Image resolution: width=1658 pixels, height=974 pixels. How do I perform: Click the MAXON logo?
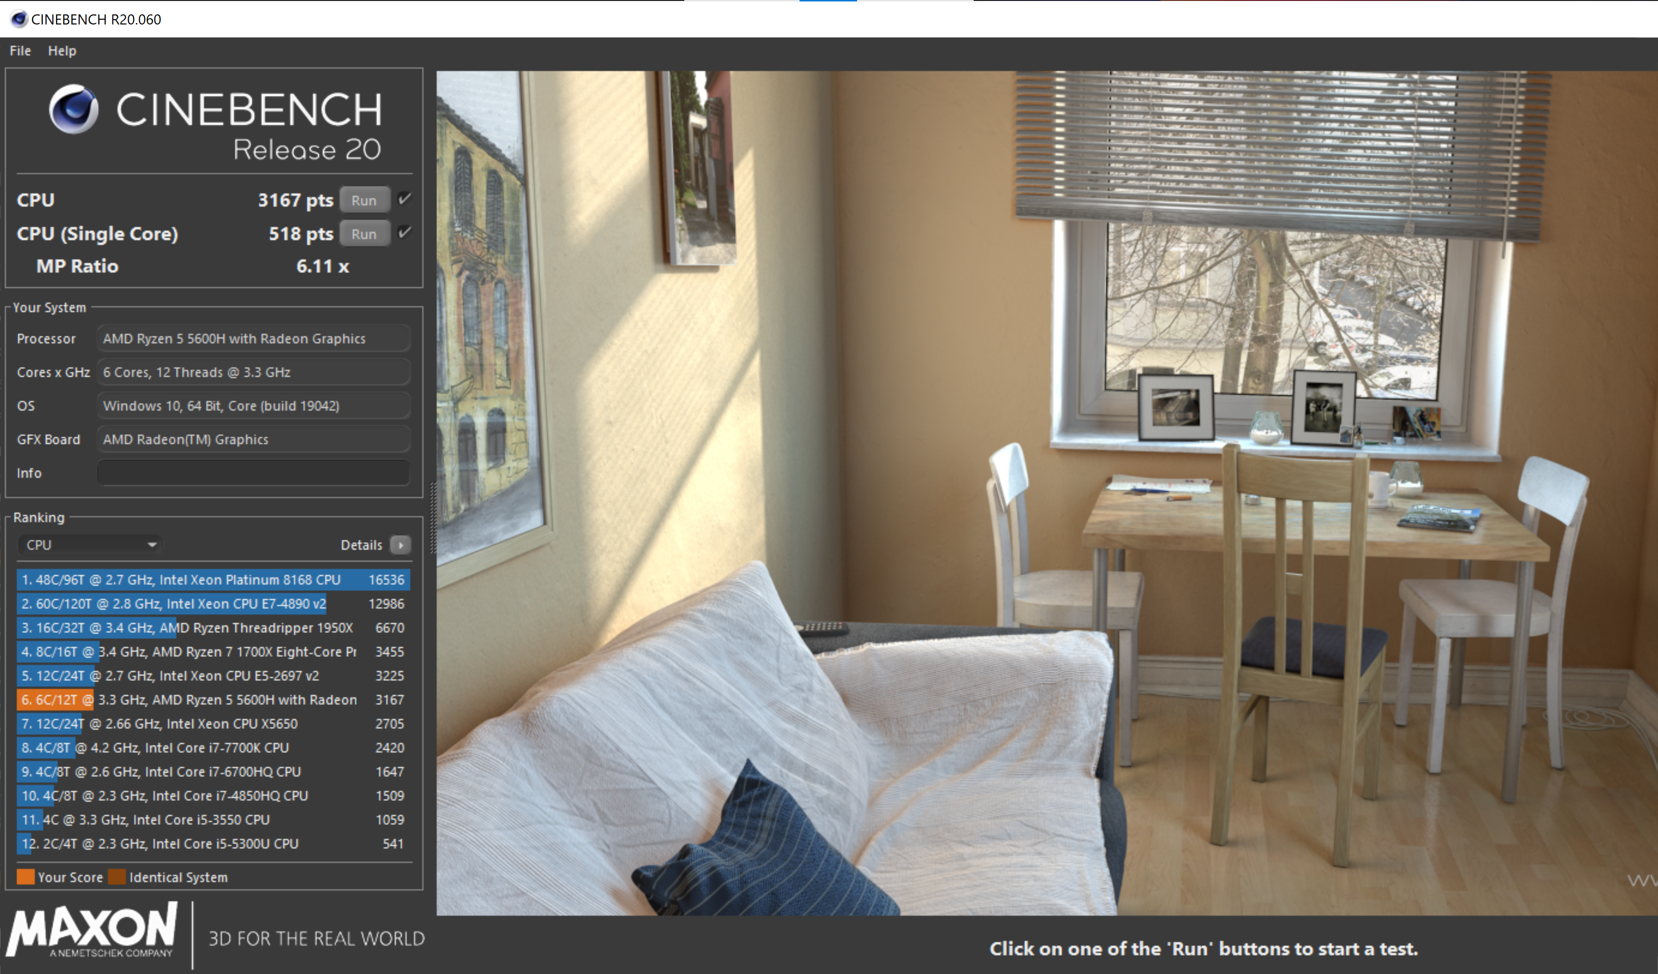[x=92, y=929]
